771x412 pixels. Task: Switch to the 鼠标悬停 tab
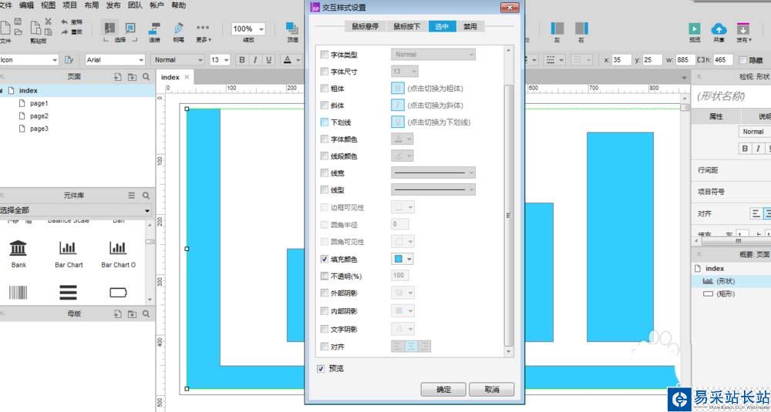(x=365, y=26)
